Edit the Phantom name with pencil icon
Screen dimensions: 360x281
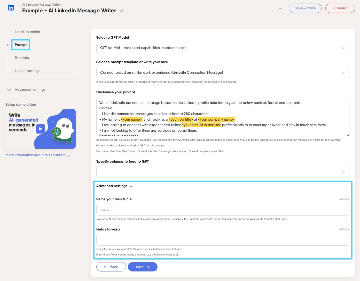(x=122, y=11)
